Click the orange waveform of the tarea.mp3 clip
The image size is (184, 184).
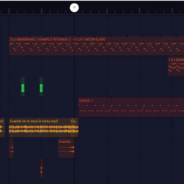[44, 129]
